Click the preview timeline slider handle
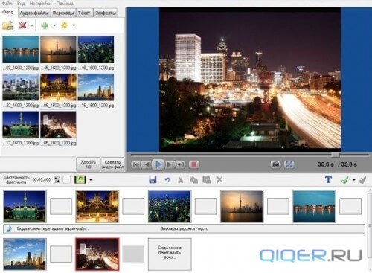372x273 pixels. (x=336, y=155)
